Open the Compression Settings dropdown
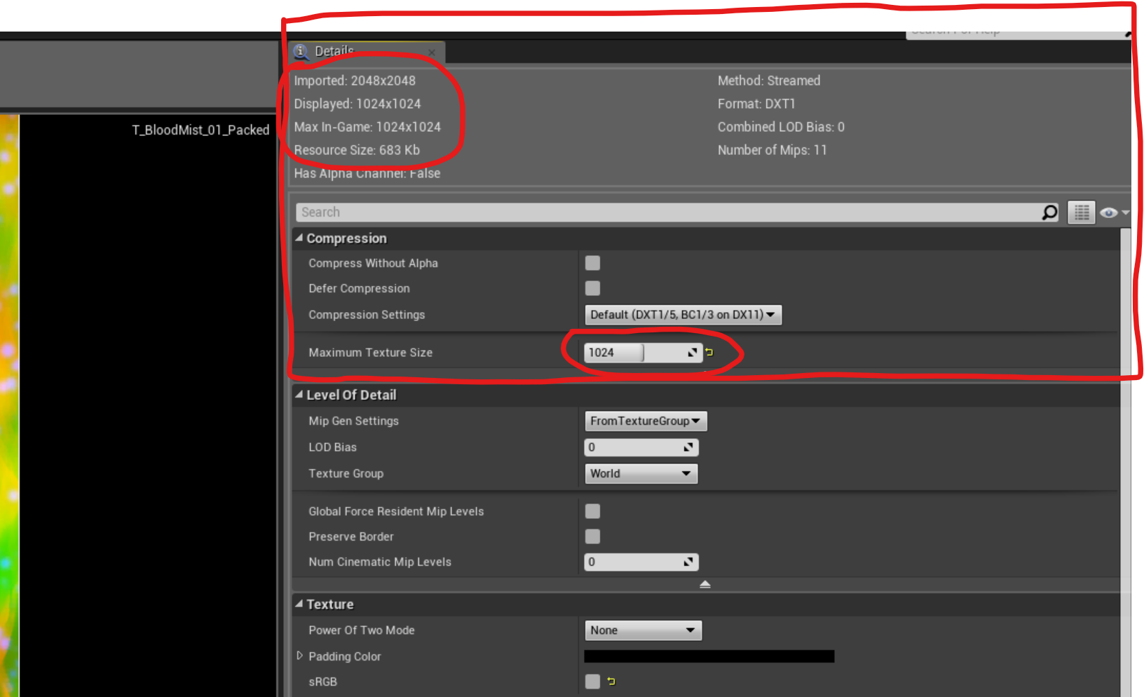 pos(682,315)
